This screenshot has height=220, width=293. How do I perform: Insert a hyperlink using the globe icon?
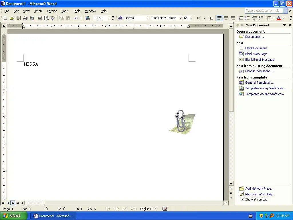coord(88,18)
